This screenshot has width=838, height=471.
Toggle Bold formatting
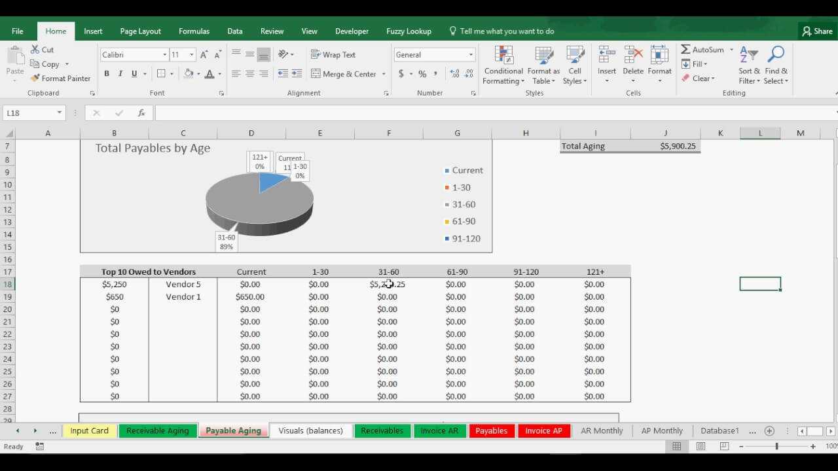coord(107,74)
